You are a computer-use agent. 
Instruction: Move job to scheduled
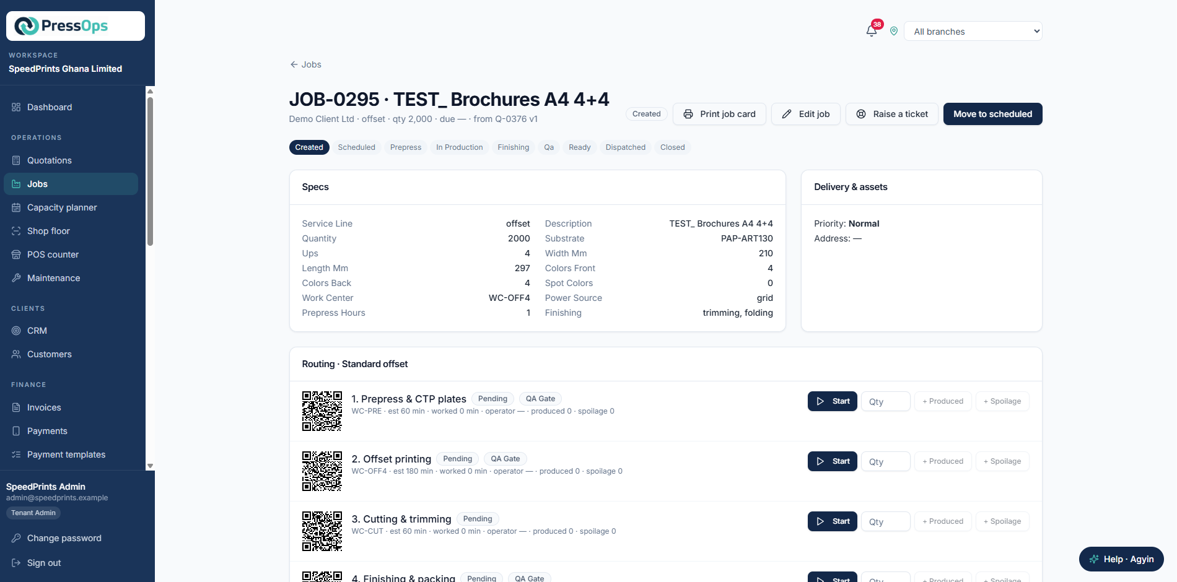tap(993, 114)
